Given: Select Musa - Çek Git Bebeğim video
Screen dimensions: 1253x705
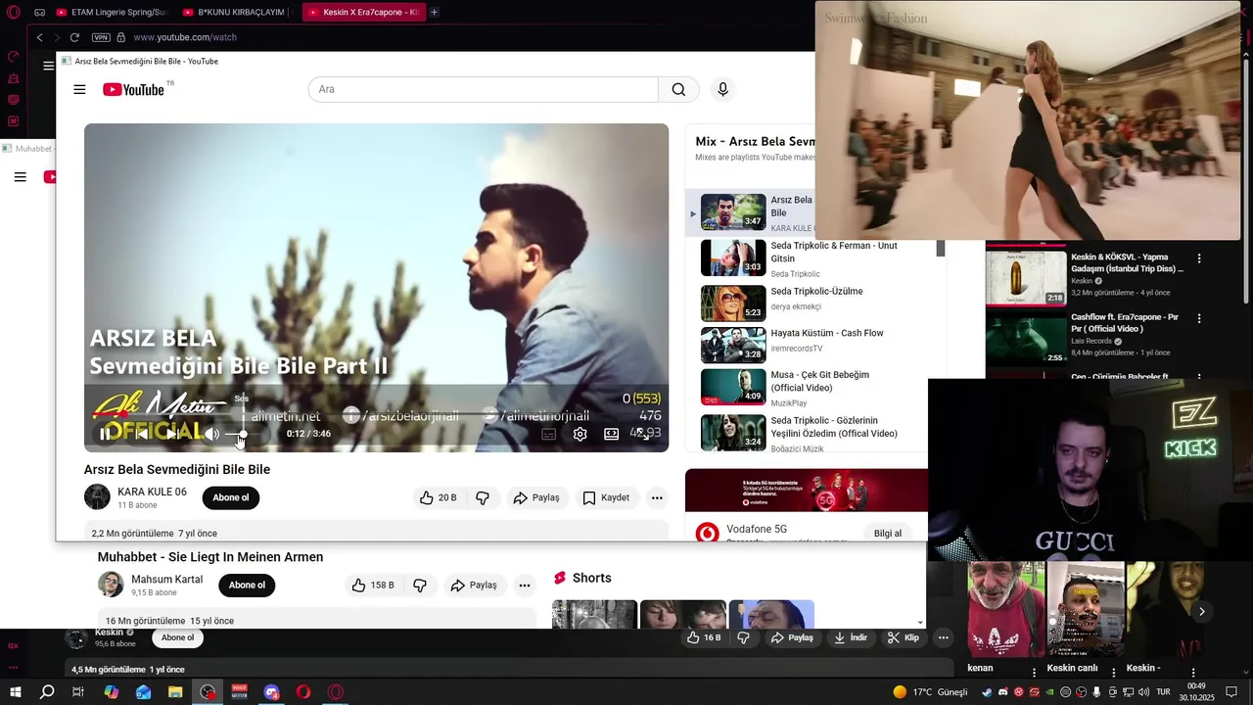Looking at the screenshot, I should click(811, 387).
